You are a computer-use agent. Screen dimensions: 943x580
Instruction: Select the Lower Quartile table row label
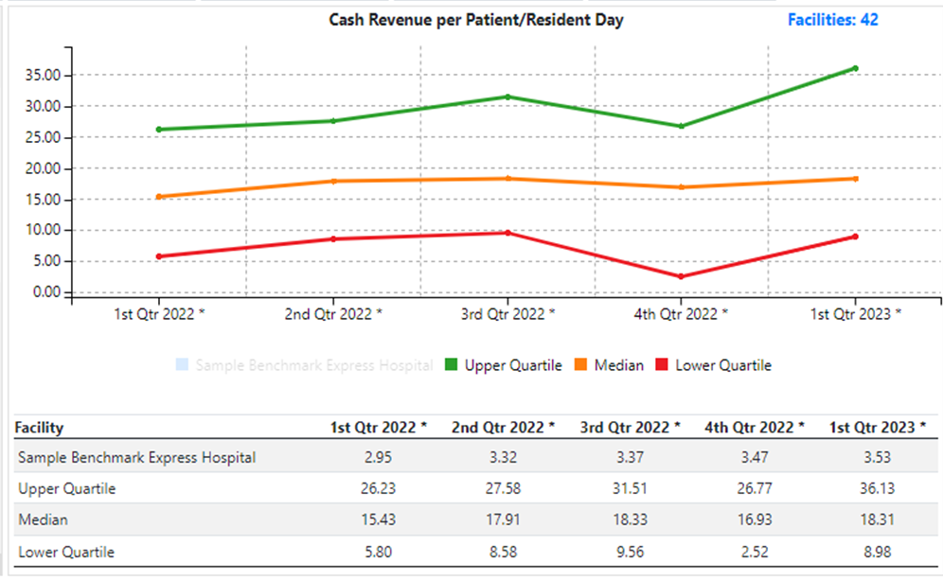click(66, 552)
